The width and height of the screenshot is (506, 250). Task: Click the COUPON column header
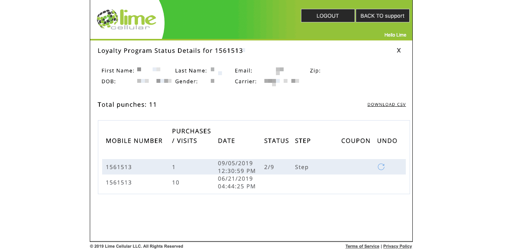[x=356, y=141]
